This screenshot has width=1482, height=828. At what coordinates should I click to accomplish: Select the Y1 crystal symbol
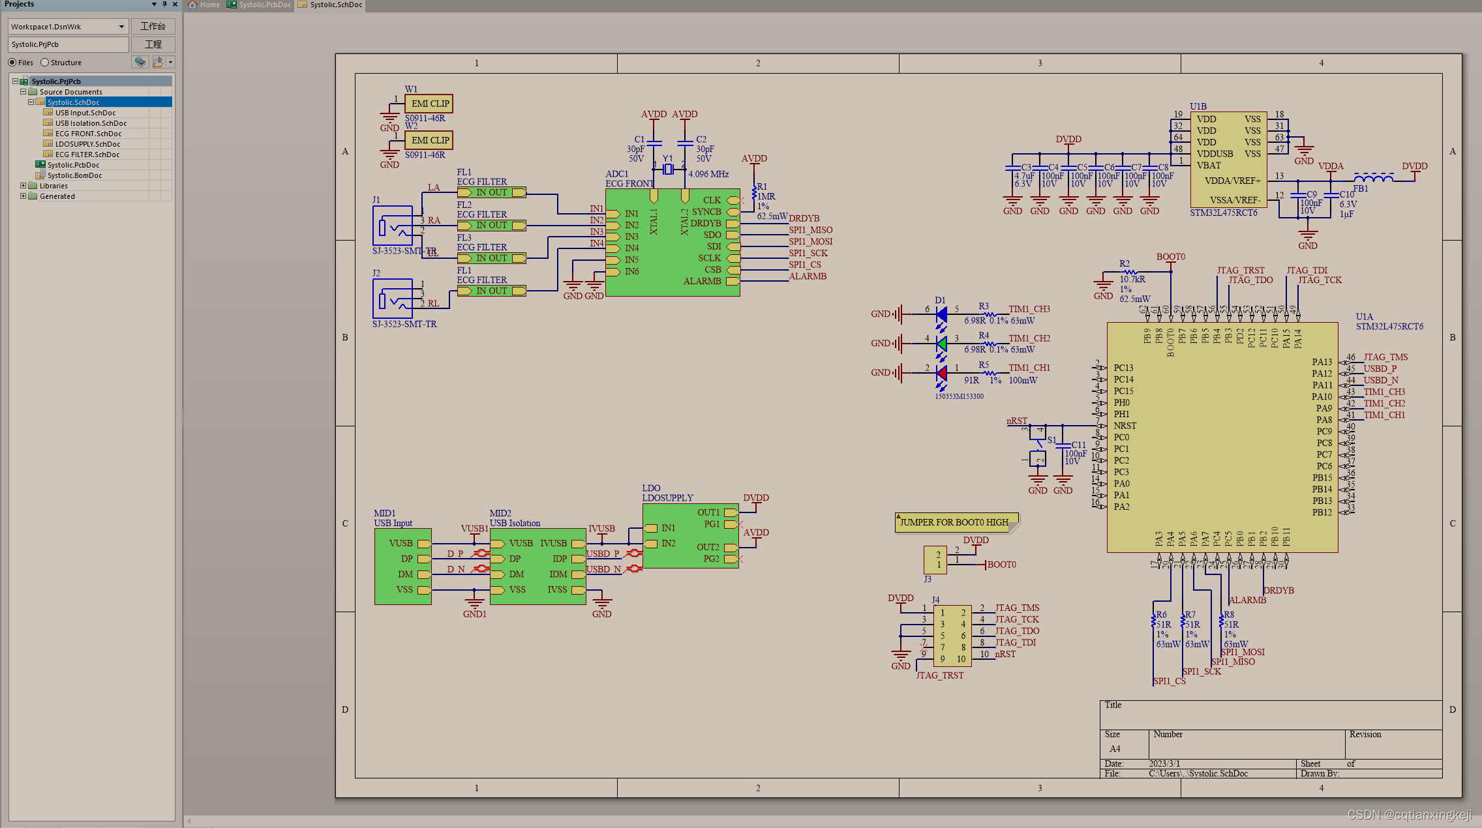[x=668, y=169]
